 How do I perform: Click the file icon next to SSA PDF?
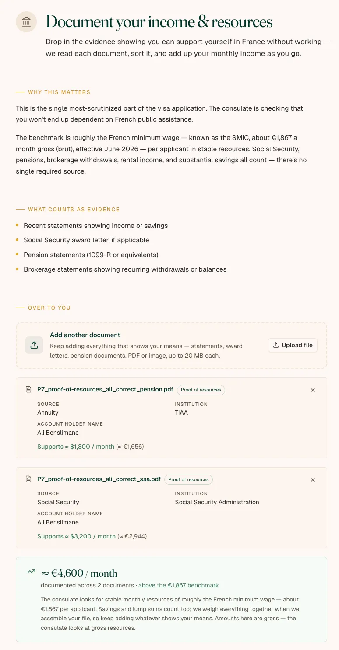tap(28, 479)
